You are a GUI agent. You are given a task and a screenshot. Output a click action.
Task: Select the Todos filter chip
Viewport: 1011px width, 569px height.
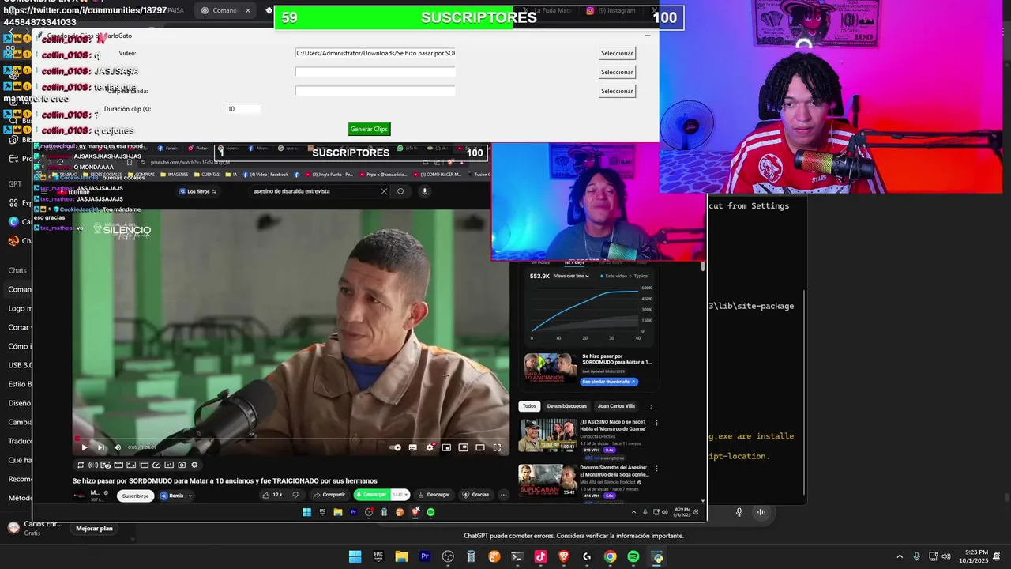pyautogui.click(x=529, y=406)
